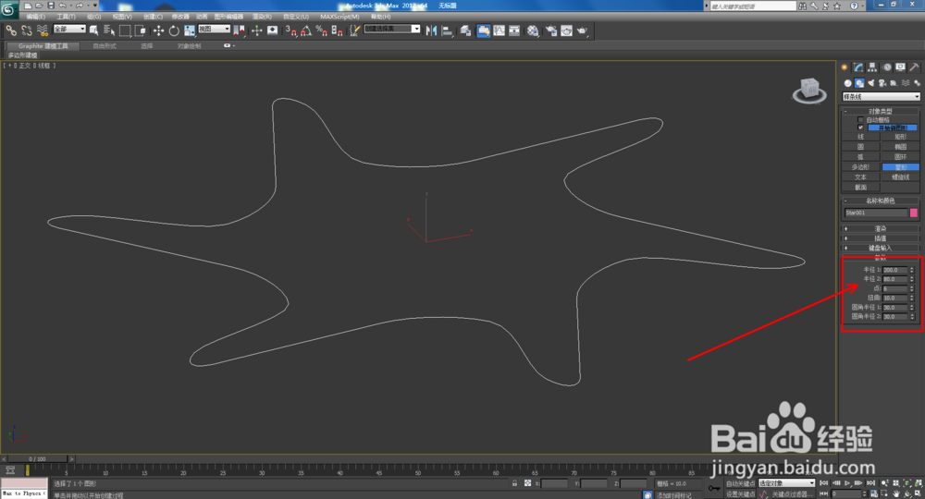Click the 星形 star shape button
This screenshot has width=925, height=499.
click(900, 167)
